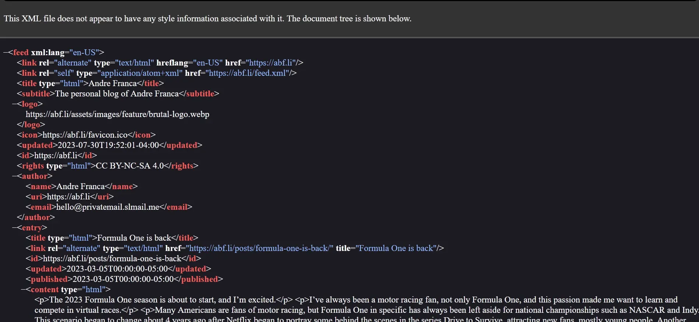This screenshot has height=322, width=699.
Task: Click the CC BY-NC-SA 4.0 rights text
Action: (x=130, y=166)
